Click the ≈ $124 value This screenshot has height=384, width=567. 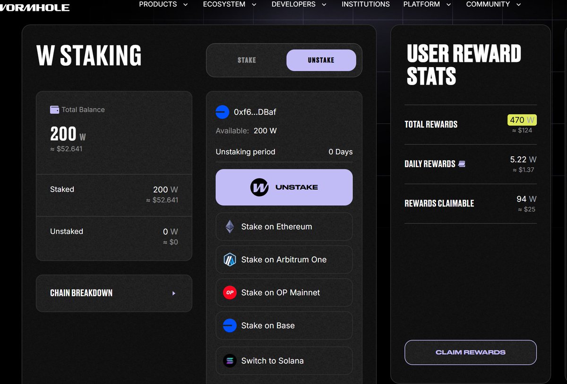click(x=522, y=130)
